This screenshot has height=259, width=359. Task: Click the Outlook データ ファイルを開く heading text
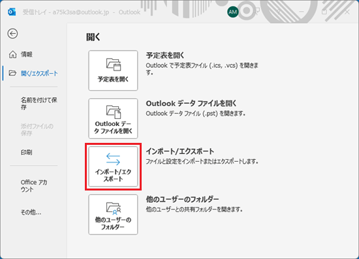click(191, 104)
